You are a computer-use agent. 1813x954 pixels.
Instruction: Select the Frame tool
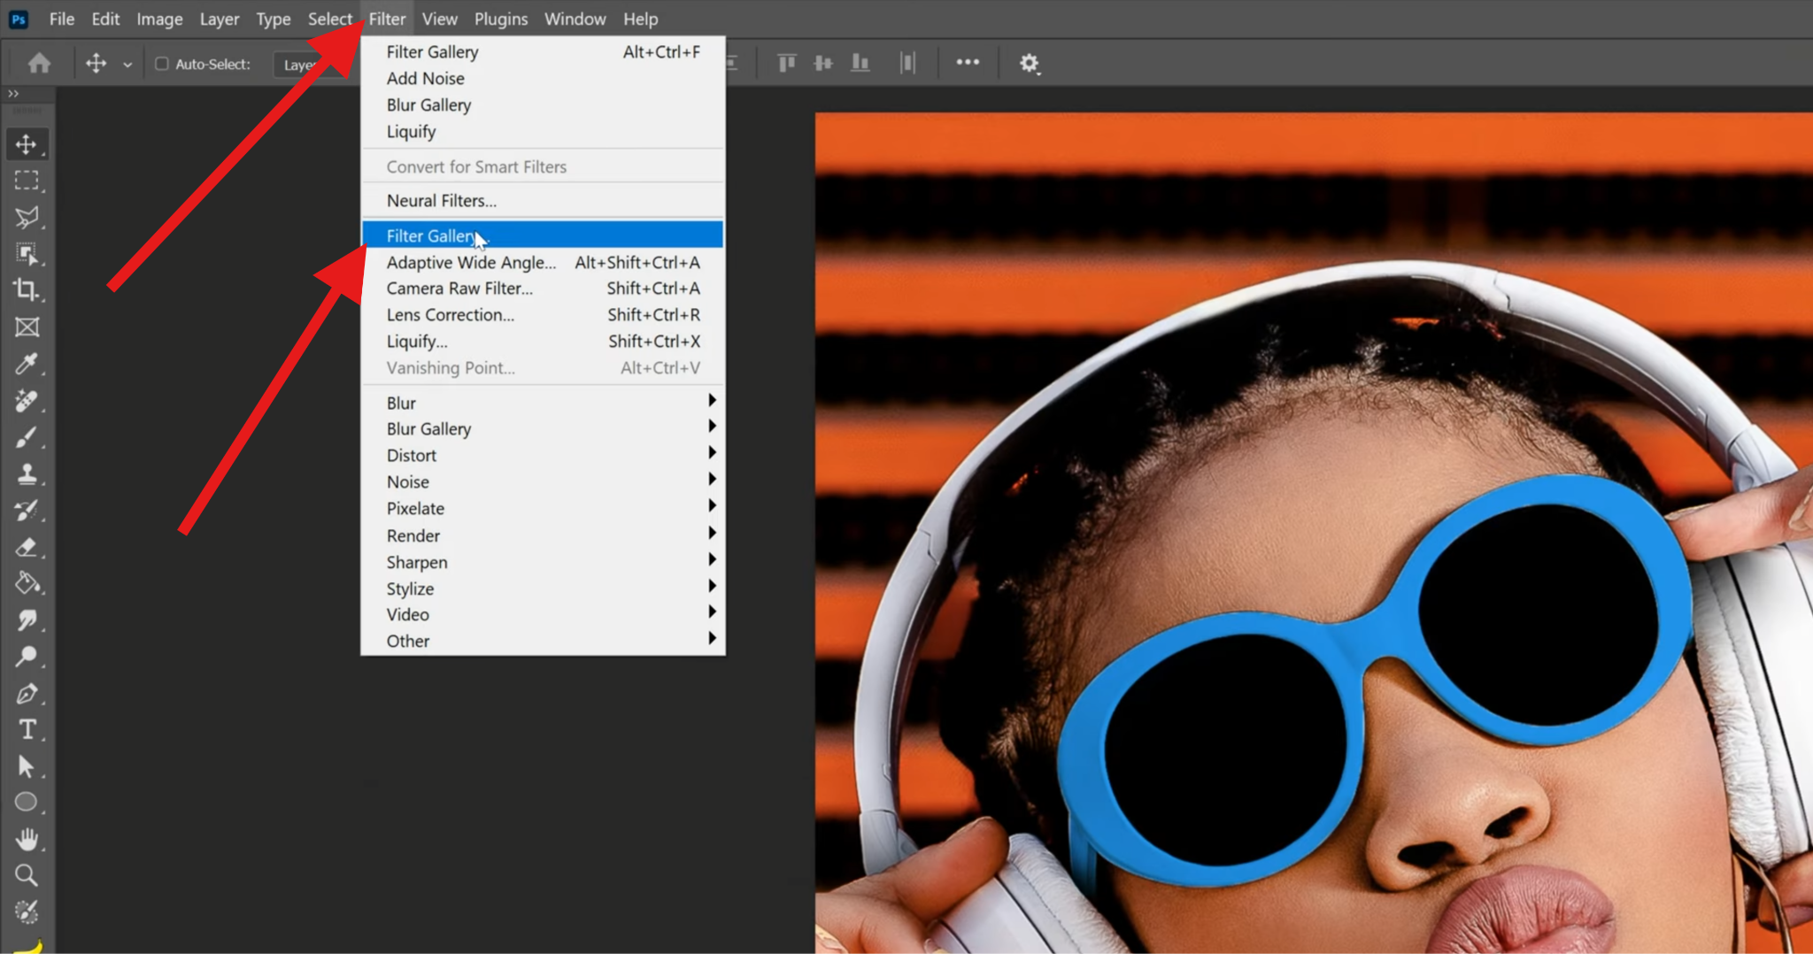27,327
